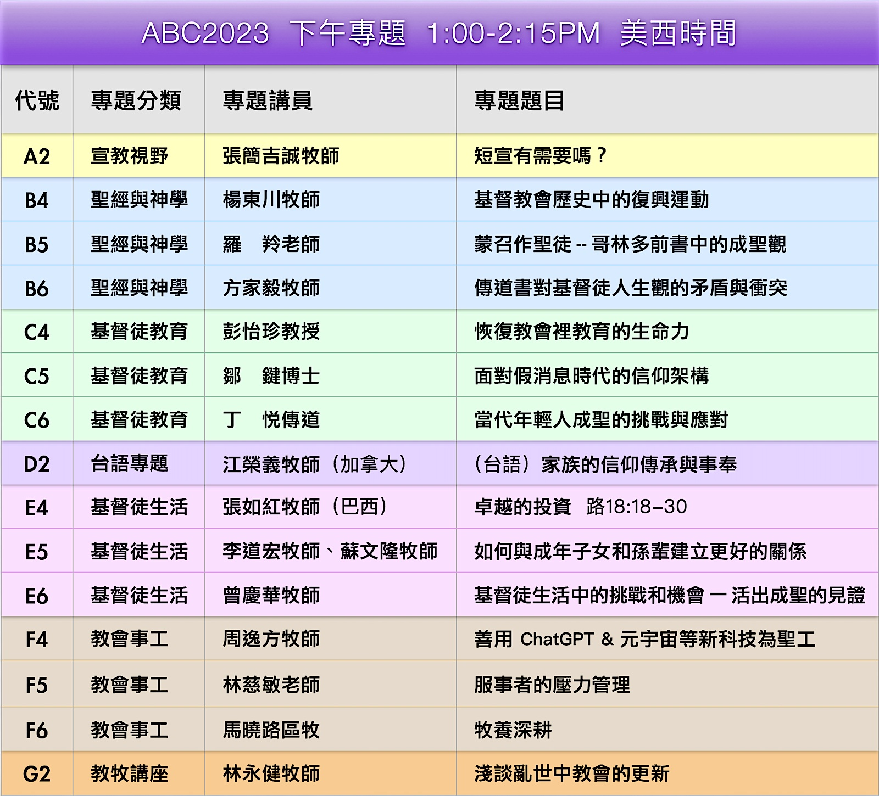Select speaker 曾慶華牧師
This screenshot has height=796, width=879.
(271, 595)
